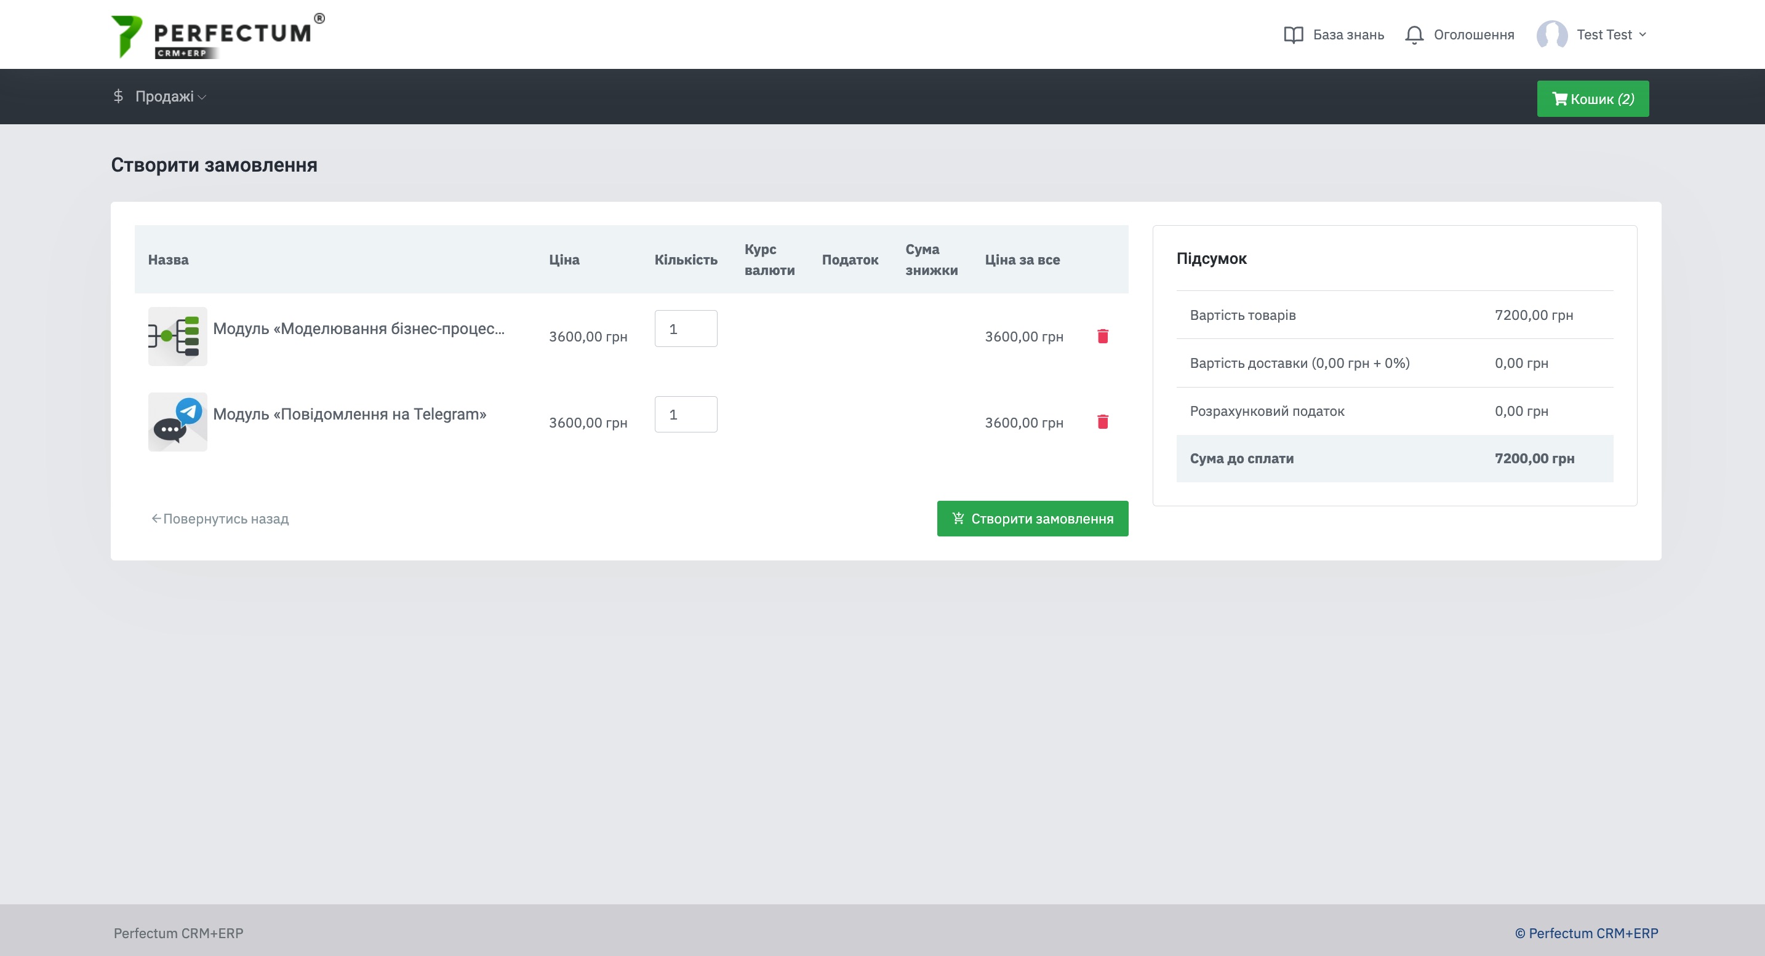Go back via Повернутись назад link
The width and height of the screenshot is (1765, 956).
point(220,519)
